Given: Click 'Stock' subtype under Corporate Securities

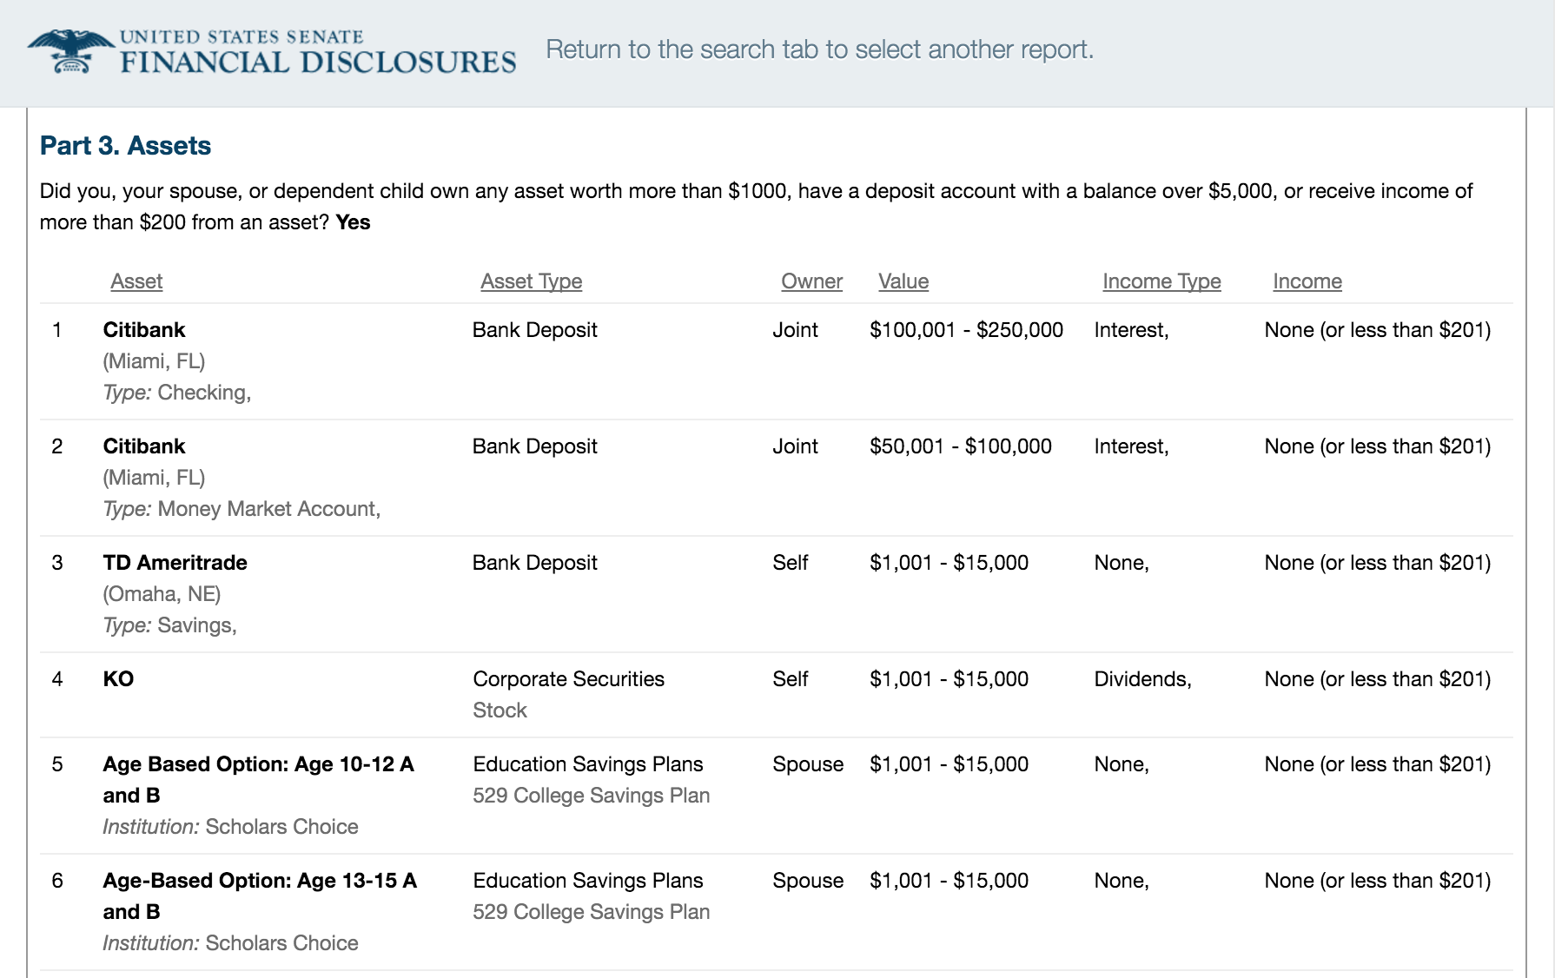Looking at the screenshot, I should click(x=500, y=710).
